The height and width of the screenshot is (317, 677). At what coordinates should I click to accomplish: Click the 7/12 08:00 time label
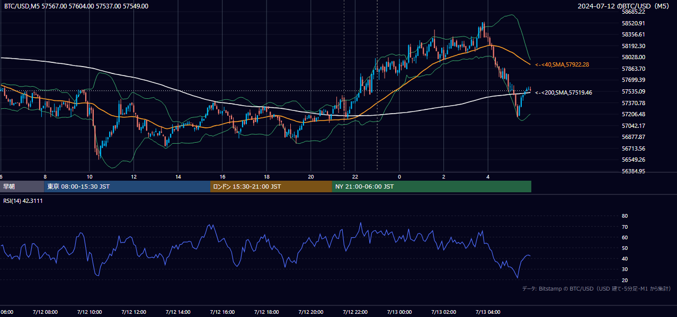tap(45, 312)
